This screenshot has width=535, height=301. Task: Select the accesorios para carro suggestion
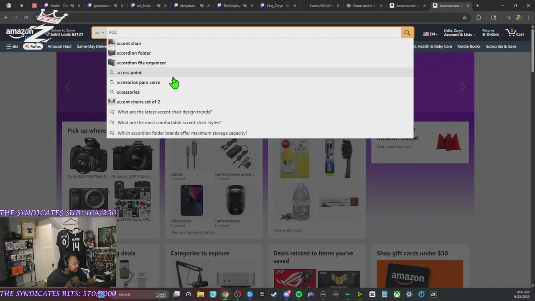(260, 82)
